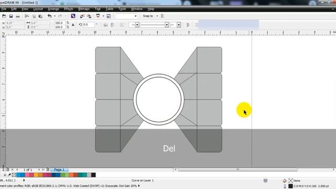This screenshot has width=336, height=189.
Task: Open the Redo history dropdown arrow
Action: point(65,16)
